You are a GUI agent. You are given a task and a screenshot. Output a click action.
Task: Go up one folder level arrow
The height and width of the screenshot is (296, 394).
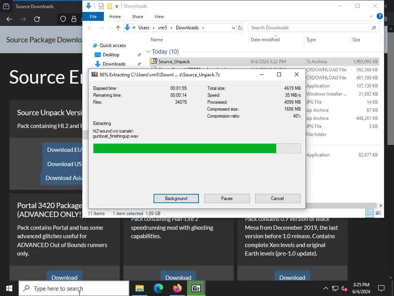118,28
